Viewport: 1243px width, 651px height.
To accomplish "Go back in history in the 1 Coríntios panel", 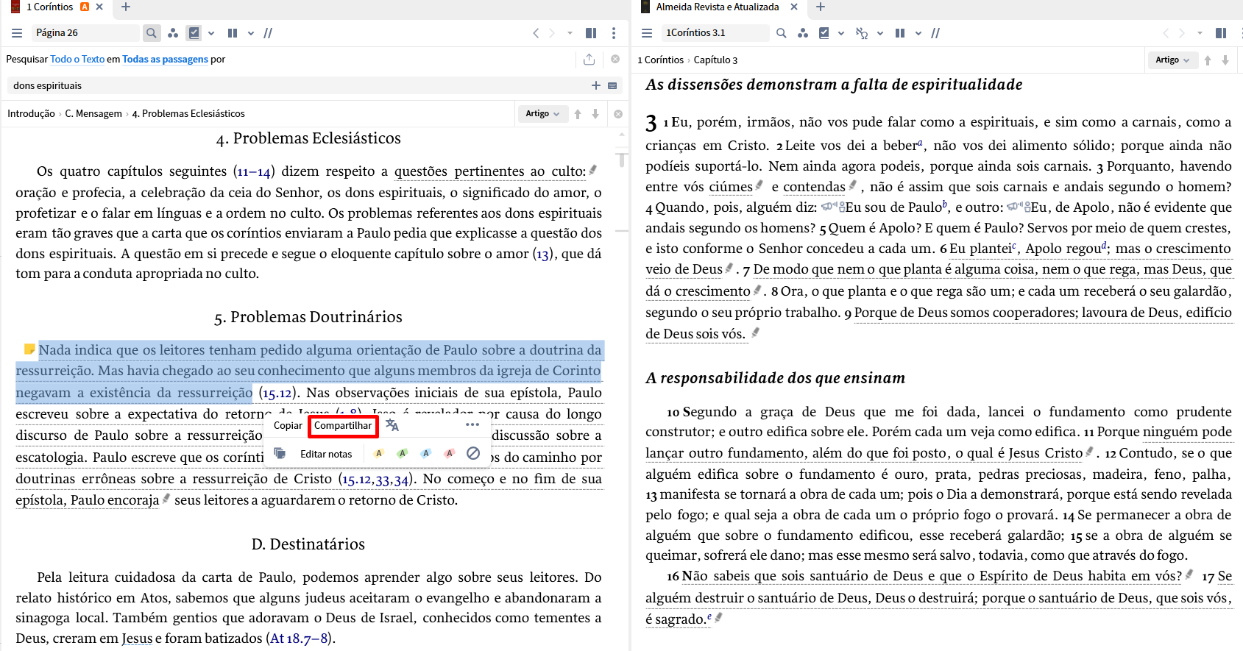I will [536, 33].
